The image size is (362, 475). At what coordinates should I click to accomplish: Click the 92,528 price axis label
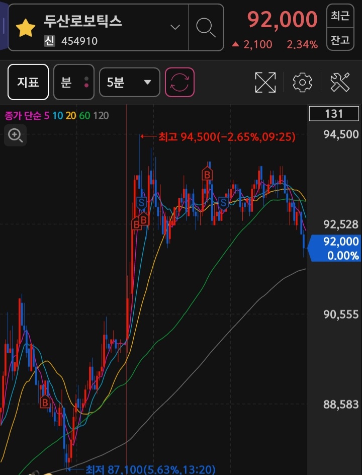point(341,224)
